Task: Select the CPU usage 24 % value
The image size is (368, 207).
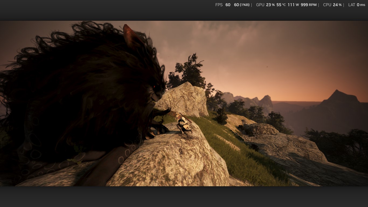Action: [x=337, y=5]
